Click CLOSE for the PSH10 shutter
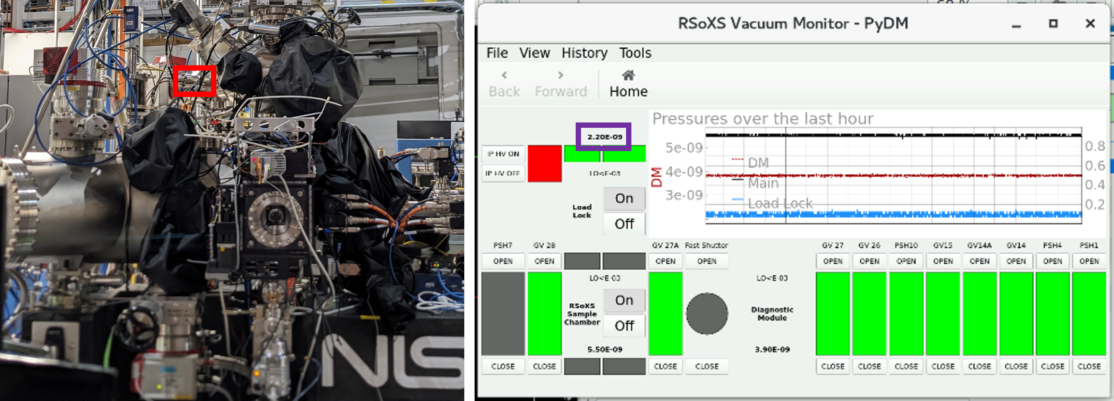This screenshot has height=401, width=1114. [906, 366]
